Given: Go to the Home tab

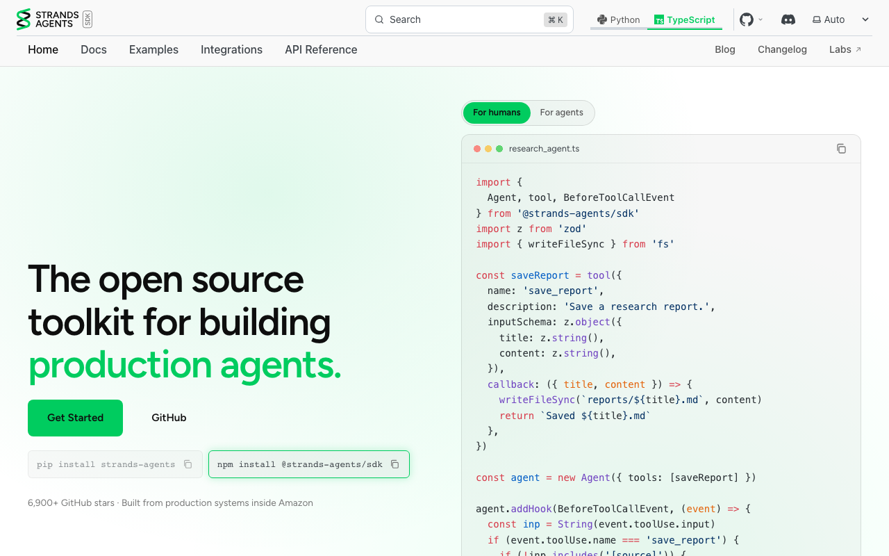Looking at the screenshot, I should [x=43, y=49].
